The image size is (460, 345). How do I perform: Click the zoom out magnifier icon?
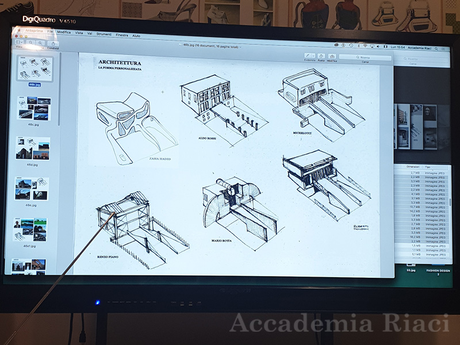pyautogui.click(x=31, y=43)
